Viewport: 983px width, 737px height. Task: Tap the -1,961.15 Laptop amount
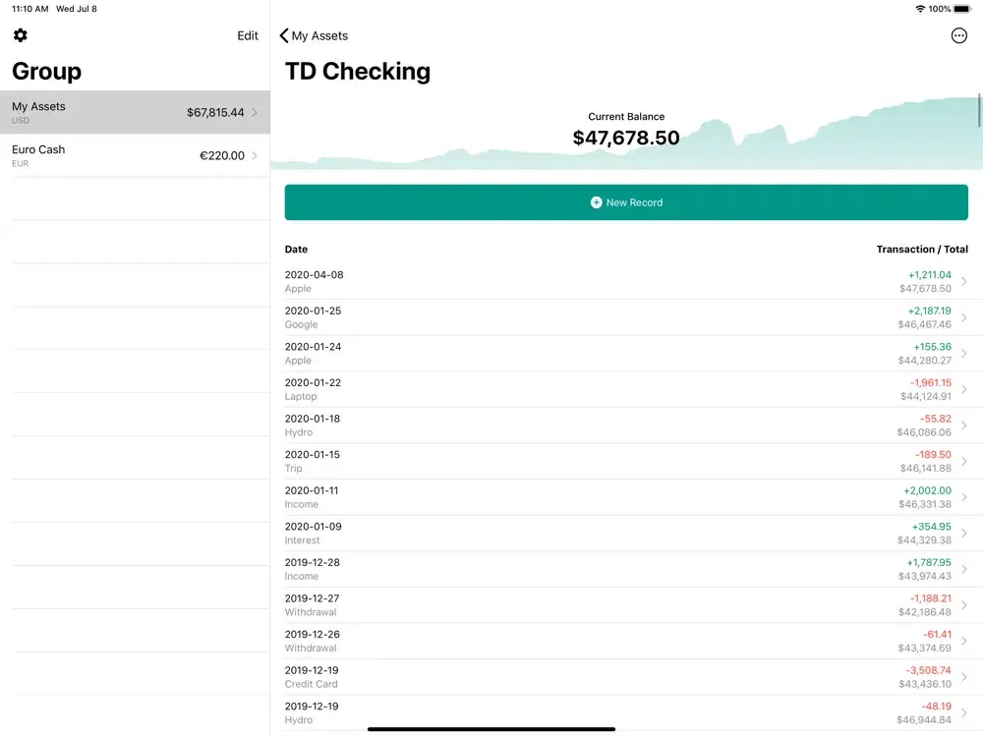point(930,382)
